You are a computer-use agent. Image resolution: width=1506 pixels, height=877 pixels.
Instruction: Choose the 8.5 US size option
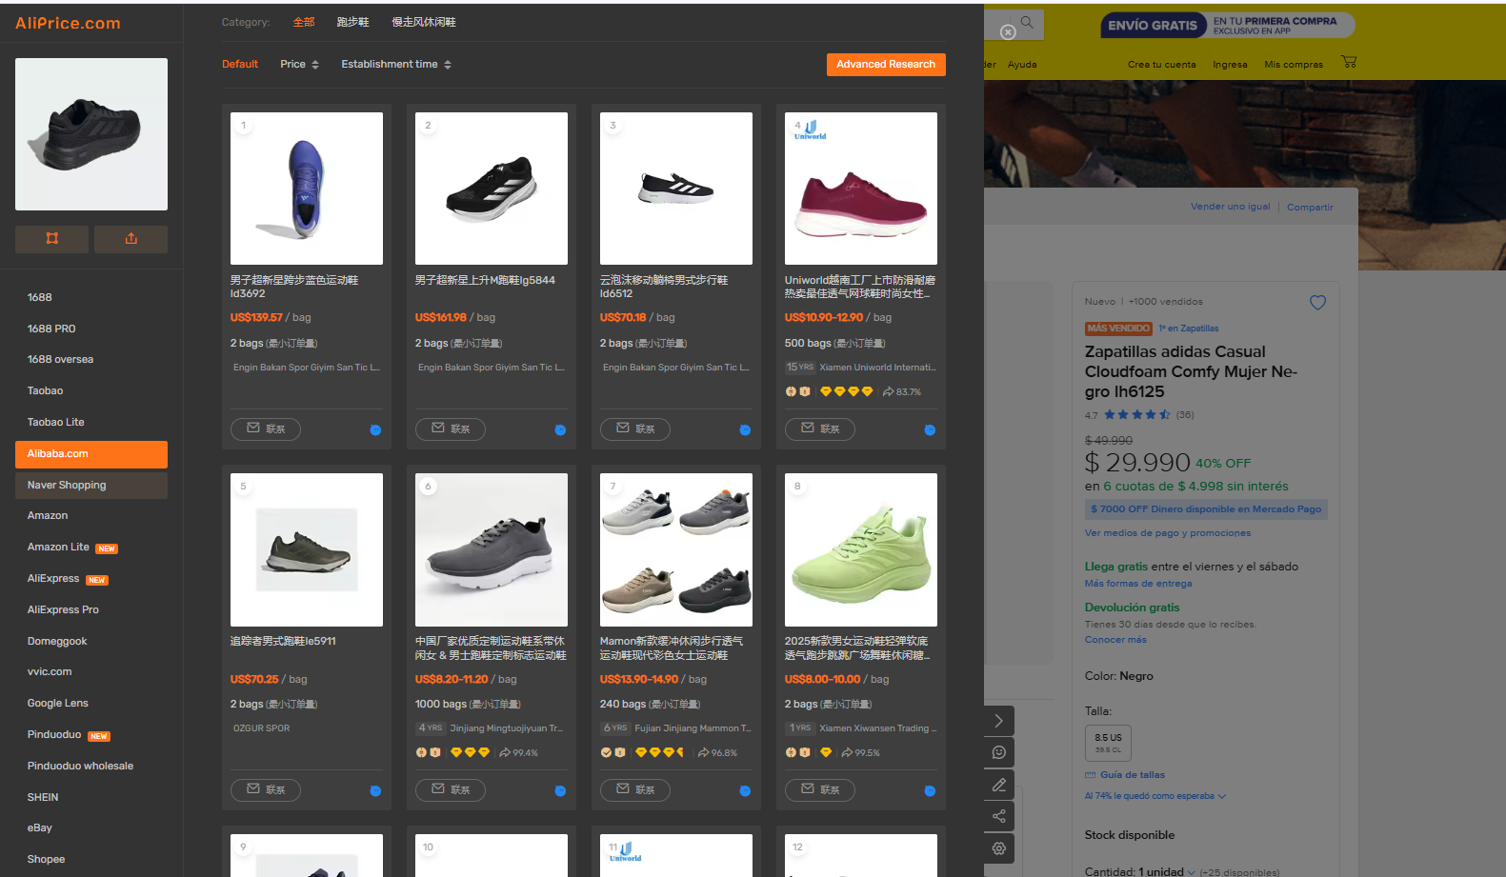(1108, 743)
